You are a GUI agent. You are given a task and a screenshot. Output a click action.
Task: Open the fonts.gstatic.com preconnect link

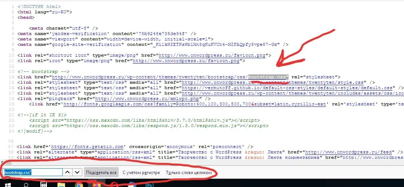[x=89, y=146]
